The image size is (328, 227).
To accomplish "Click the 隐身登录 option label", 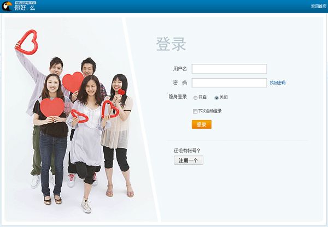I will click(x=178, y=97).
